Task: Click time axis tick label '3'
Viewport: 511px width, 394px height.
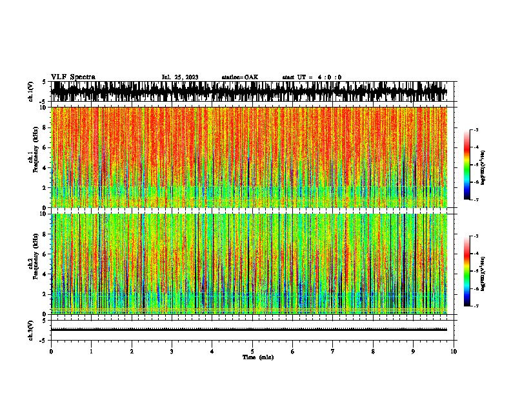Action: pyautogui.click(x=172, y=352)
